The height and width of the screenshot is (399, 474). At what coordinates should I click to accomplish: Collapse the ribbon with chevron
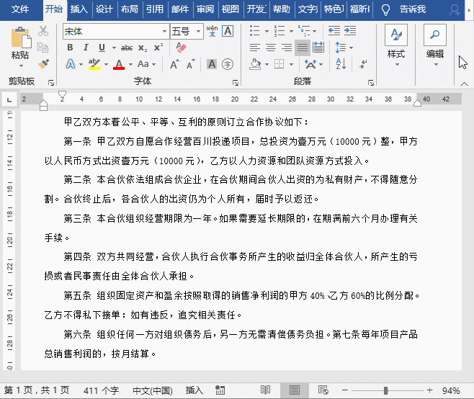465,84
